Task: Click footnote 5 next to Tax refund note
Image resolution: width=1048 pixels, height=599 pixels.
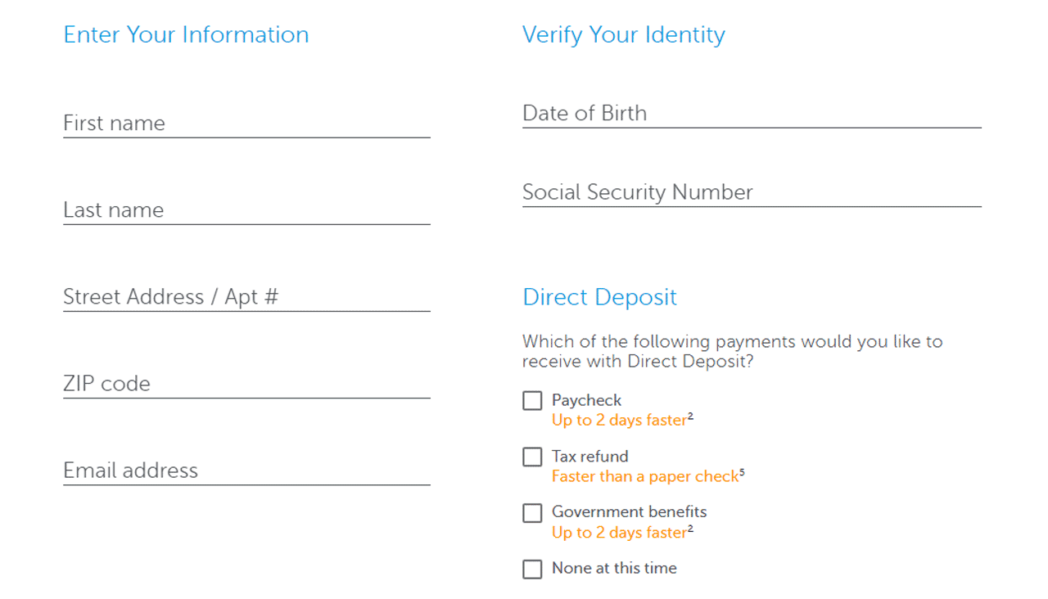Action: pos(743,472)
